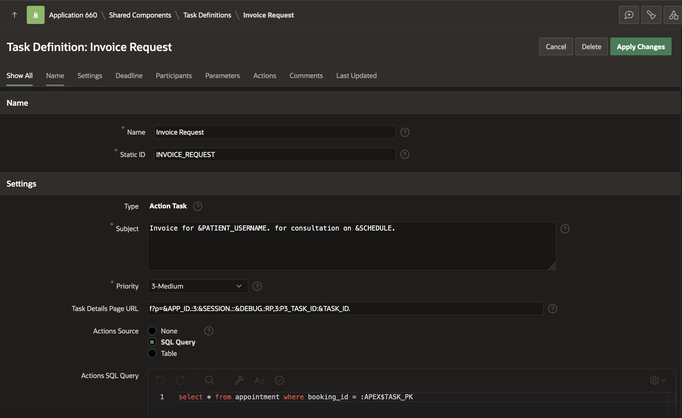The image size is (682, 418).
Task: Click the green Application 660 rocket icon
Action: tap(36, 15)
